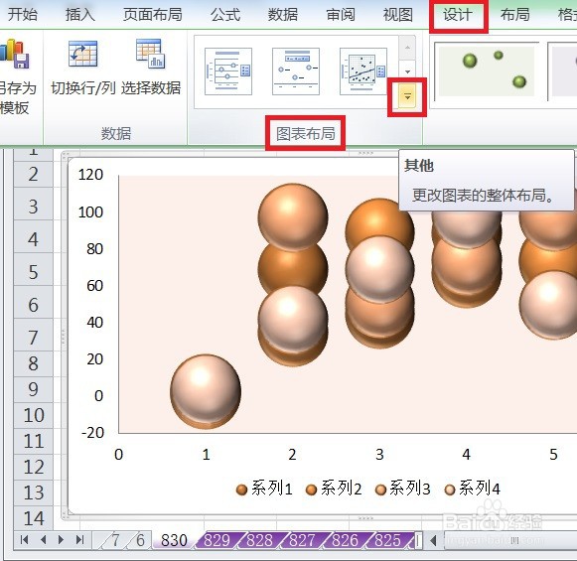Select the green bubble chart style
The image size is (577, 561).
click(x=486, y=71)
